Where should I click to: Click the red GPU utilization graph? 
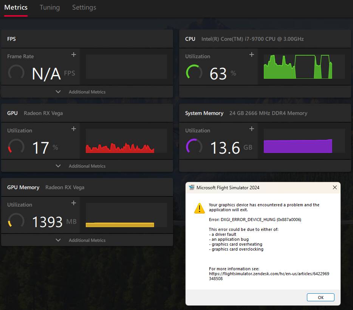(126, 141)
